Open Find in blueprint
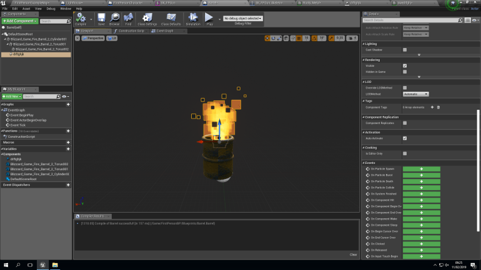Viewport: 481px width, 270px height. (128, 19)
